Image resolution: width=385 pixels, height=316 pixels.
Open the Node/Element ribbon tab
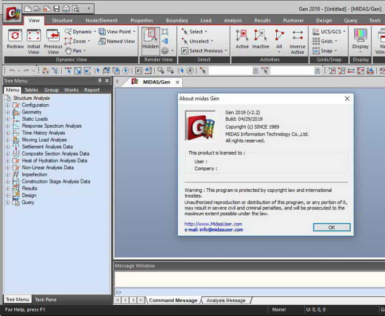(x=101, y=21)
